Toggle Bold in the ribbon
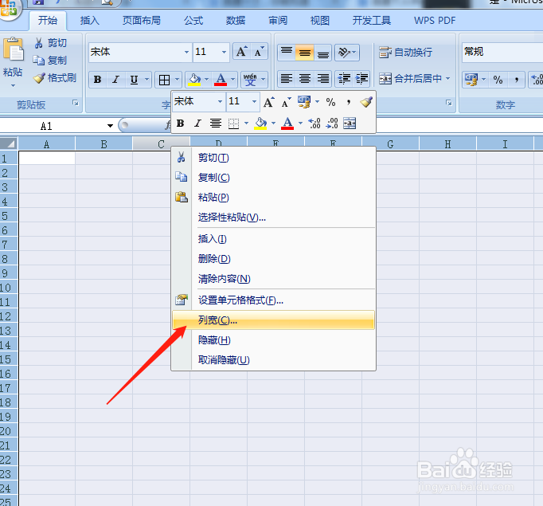This screenshot has height=506, width=543. coord(98,80)
